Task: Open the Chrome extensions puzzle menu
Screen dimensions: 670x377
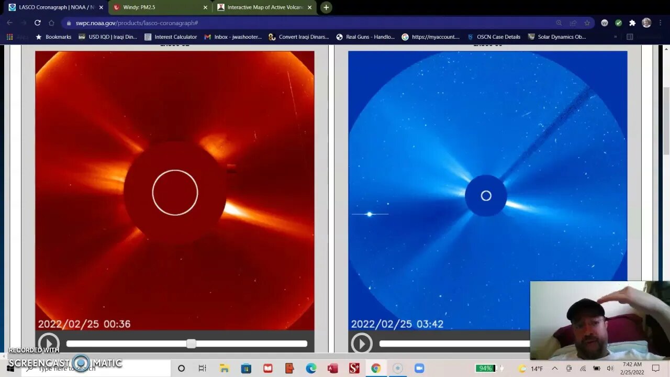Action: 632,23
